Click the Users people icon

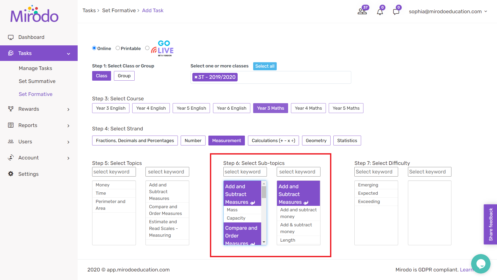(x=11, y=142)
